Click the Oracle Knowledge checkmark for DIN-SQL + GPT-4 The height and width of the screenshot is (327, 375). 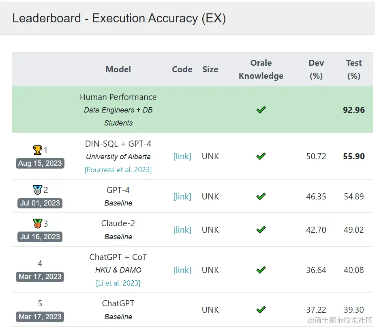pos(261,156)
